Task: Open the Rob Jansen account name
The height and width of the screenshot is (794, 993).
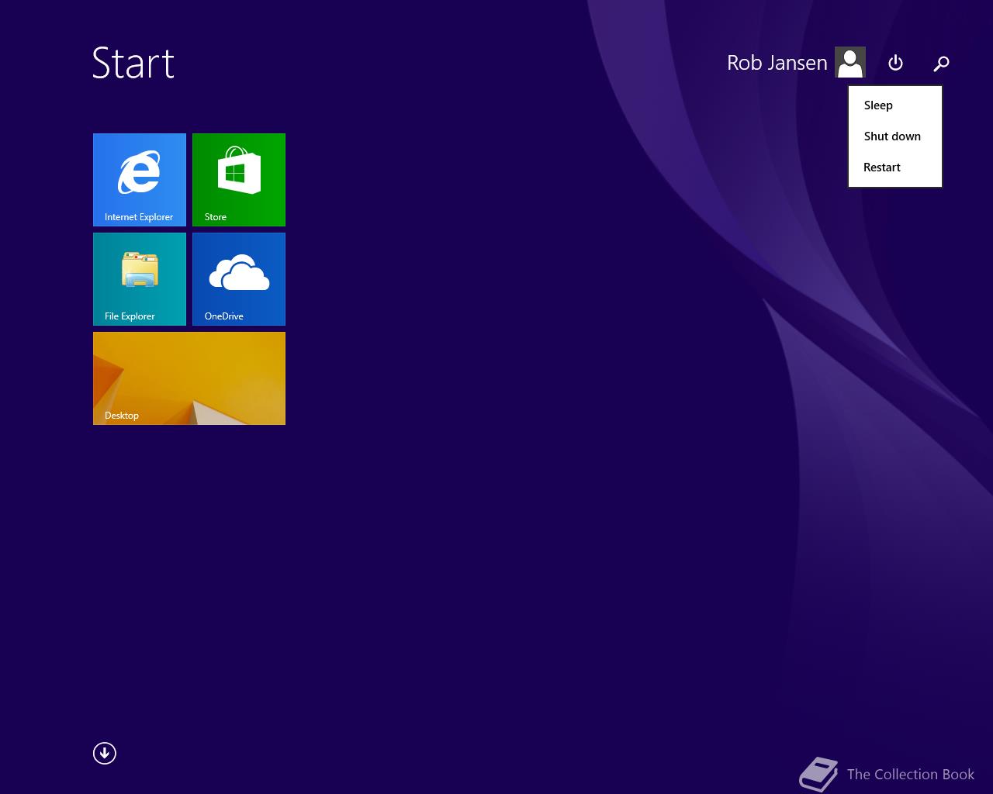Action: click(777, 63)
